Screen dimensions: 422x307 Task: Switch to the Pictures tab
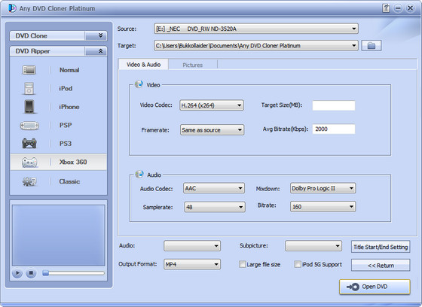pos(193,65)
